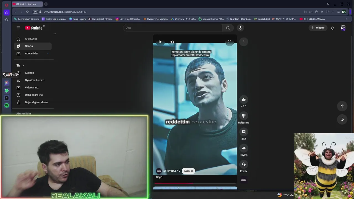Share the Short via Paylaş
The width and height of the screenshot is (354, 199).
tap(244, 148)
